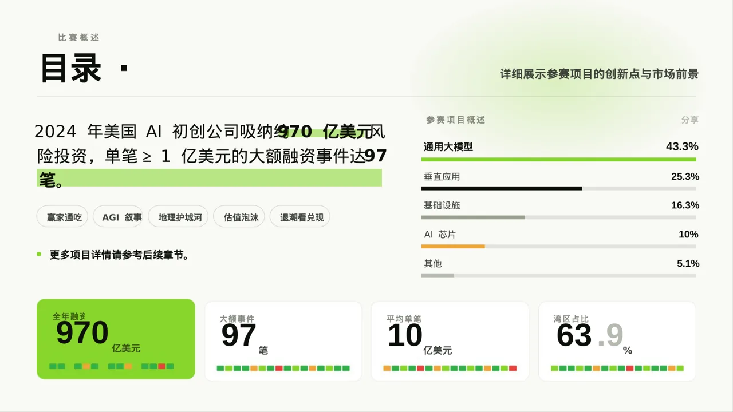Click the 其他 progress bar
Image resolution: width=733 pixels, height=412 pixels.
point(438,275)
